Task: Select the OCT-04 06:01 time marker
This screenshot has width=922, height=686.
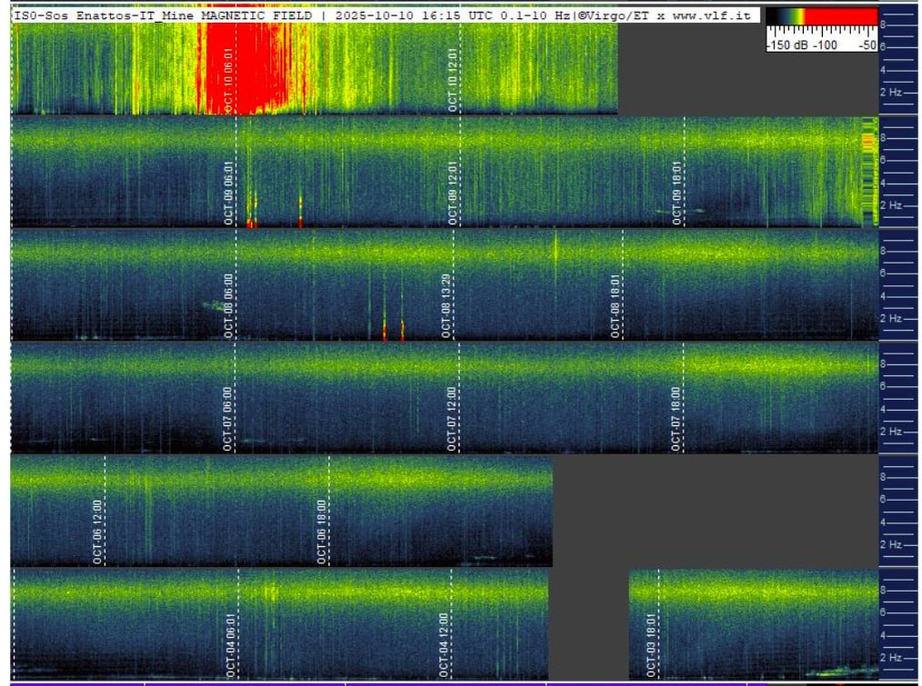Action: pyautogui.click(x=231, y=645)
